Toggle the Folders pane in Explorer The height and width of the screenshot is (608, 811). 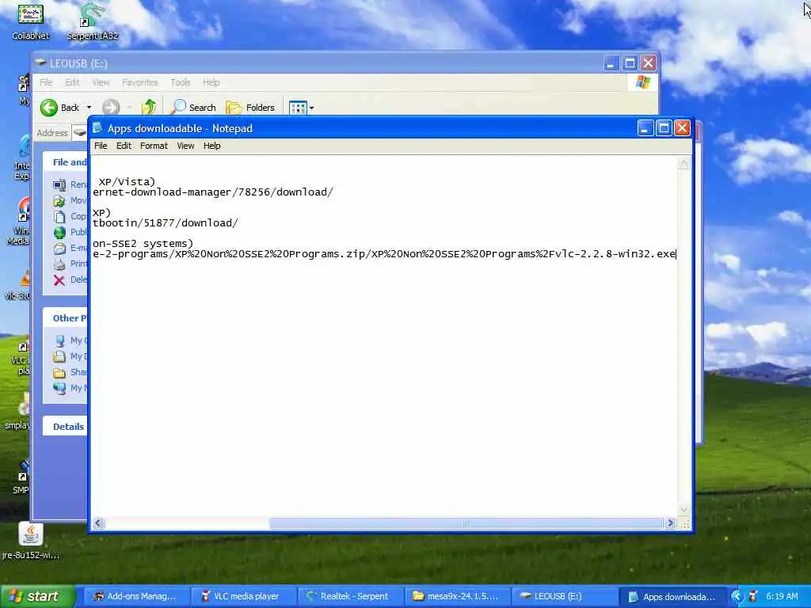point(250,107)
